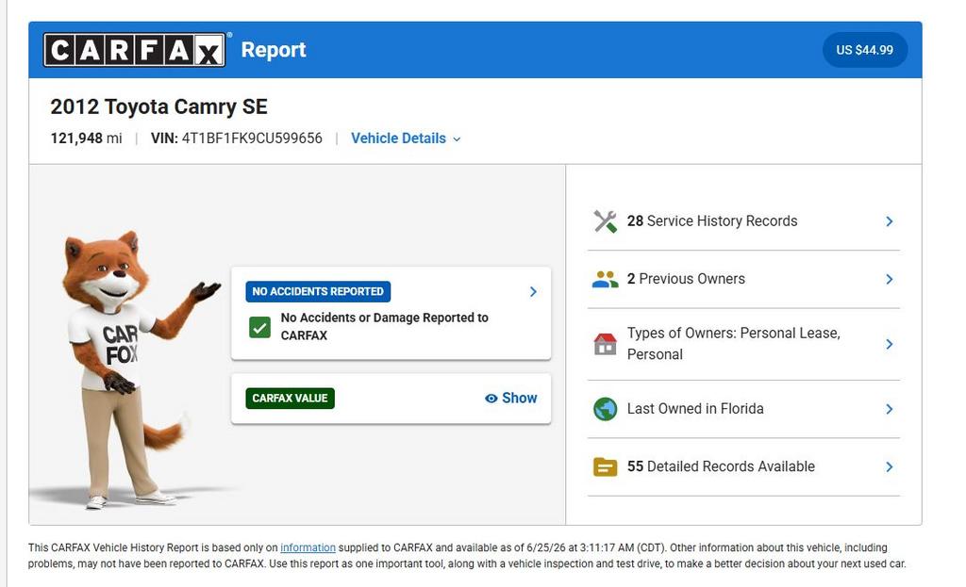Image resolution: width=966 pixels, height=587 pixels.
Task: Click the US $44.99 price button
Action: pos(864,50)
